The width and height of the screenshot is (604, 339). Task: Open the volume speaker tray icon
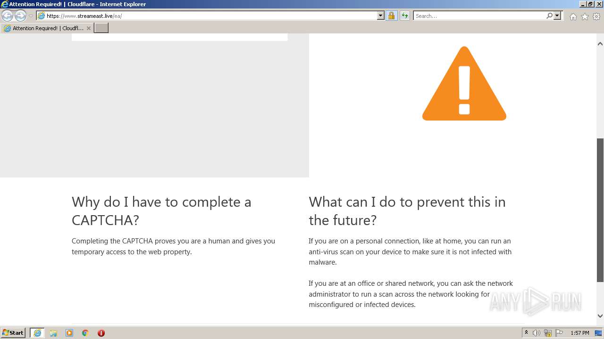[537, 333]
